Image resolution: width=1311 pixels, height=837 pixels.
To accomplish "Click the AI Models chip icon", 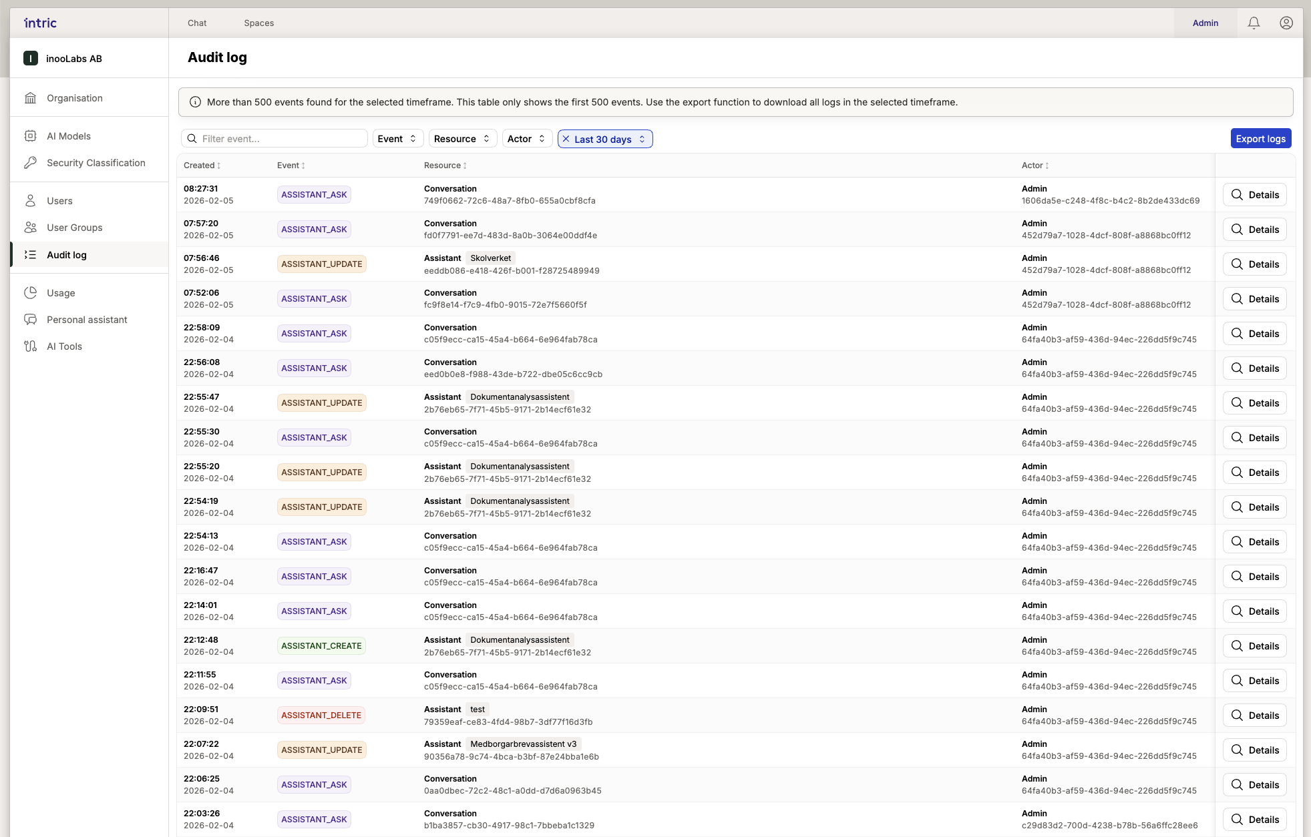I will coord(31,136).
